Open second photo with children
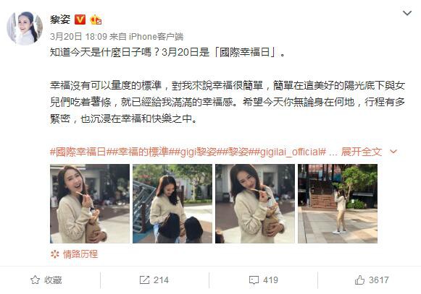This screenshot has height=294, width=421. (x=172, y=204)
